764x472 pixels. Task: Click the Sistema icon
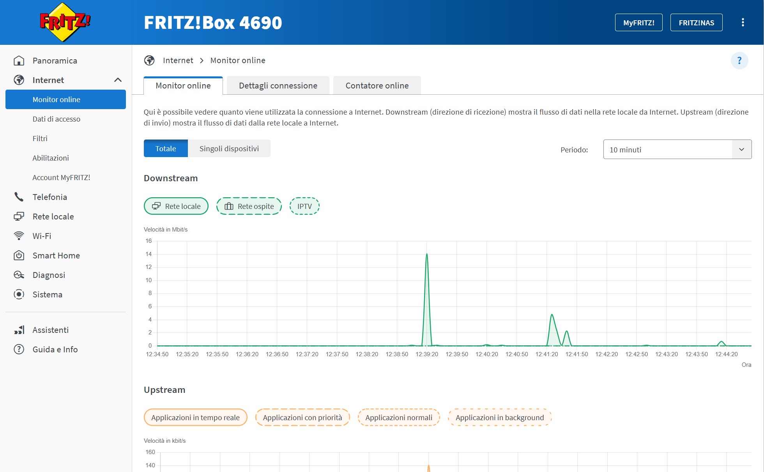point(19,294)
